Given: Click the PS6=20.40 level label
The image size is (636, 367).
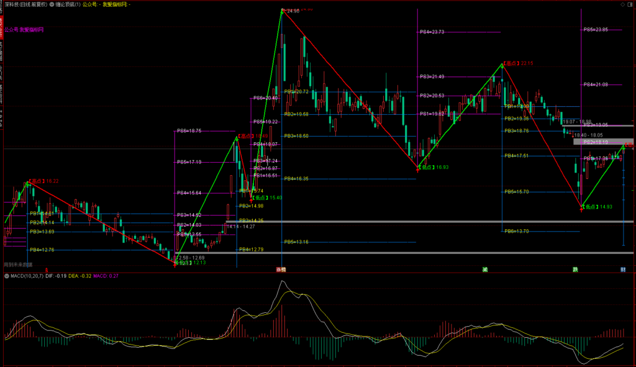Looking at the screenshot, I should pos(266,98).
